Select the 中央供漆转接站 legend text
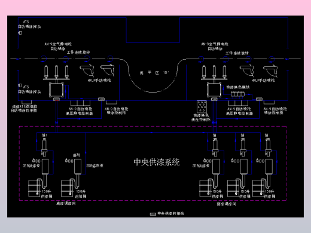Image resolution: width=311 pixels, height=233 pixels. coord(170,213)
